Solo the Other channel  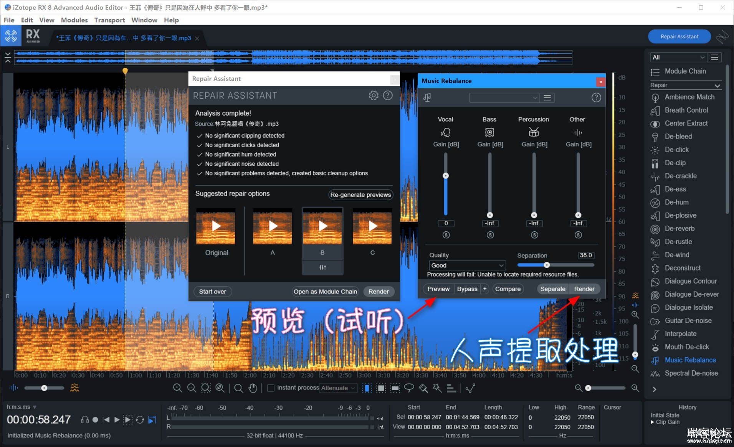(578, 235)
